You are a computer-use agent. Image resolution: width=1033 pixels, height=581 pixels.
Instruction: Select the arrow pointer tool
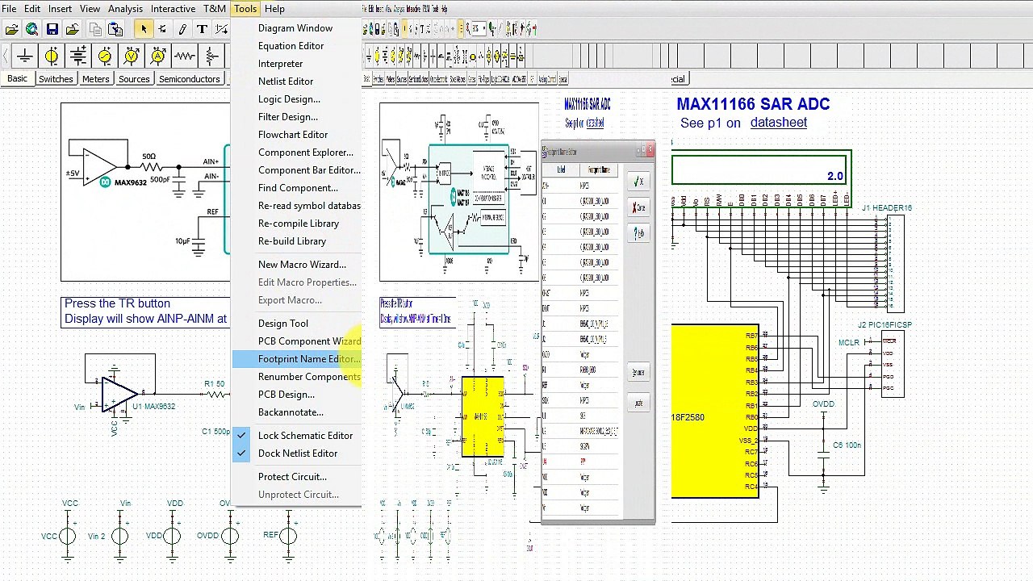click(x=144, y=29)
